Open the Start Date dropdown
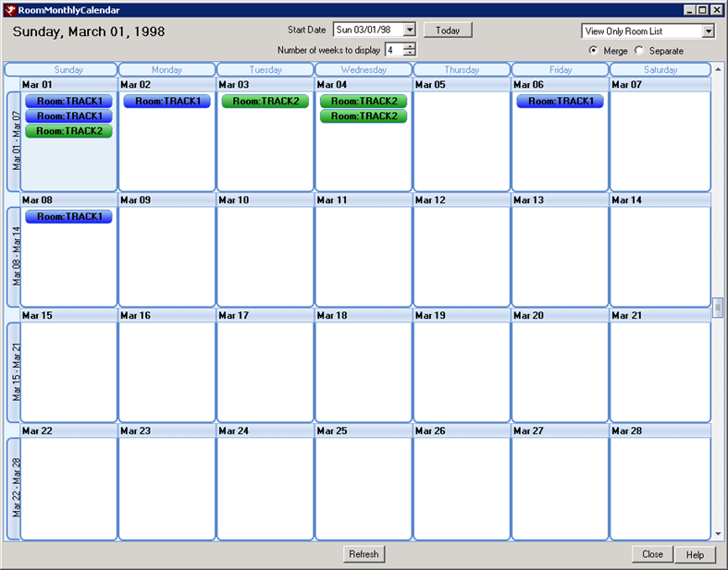728x570 pixels. 410,30
